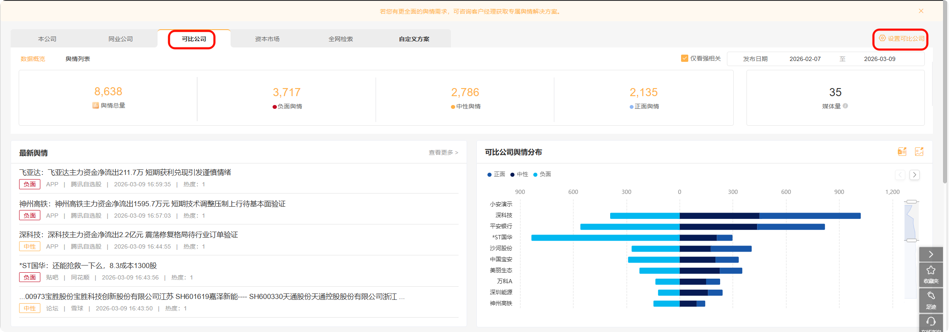The image size is (949, 332).
Task: Go to next chart legend page arrow
Action: pyautogui.click(x=915, y=175)
